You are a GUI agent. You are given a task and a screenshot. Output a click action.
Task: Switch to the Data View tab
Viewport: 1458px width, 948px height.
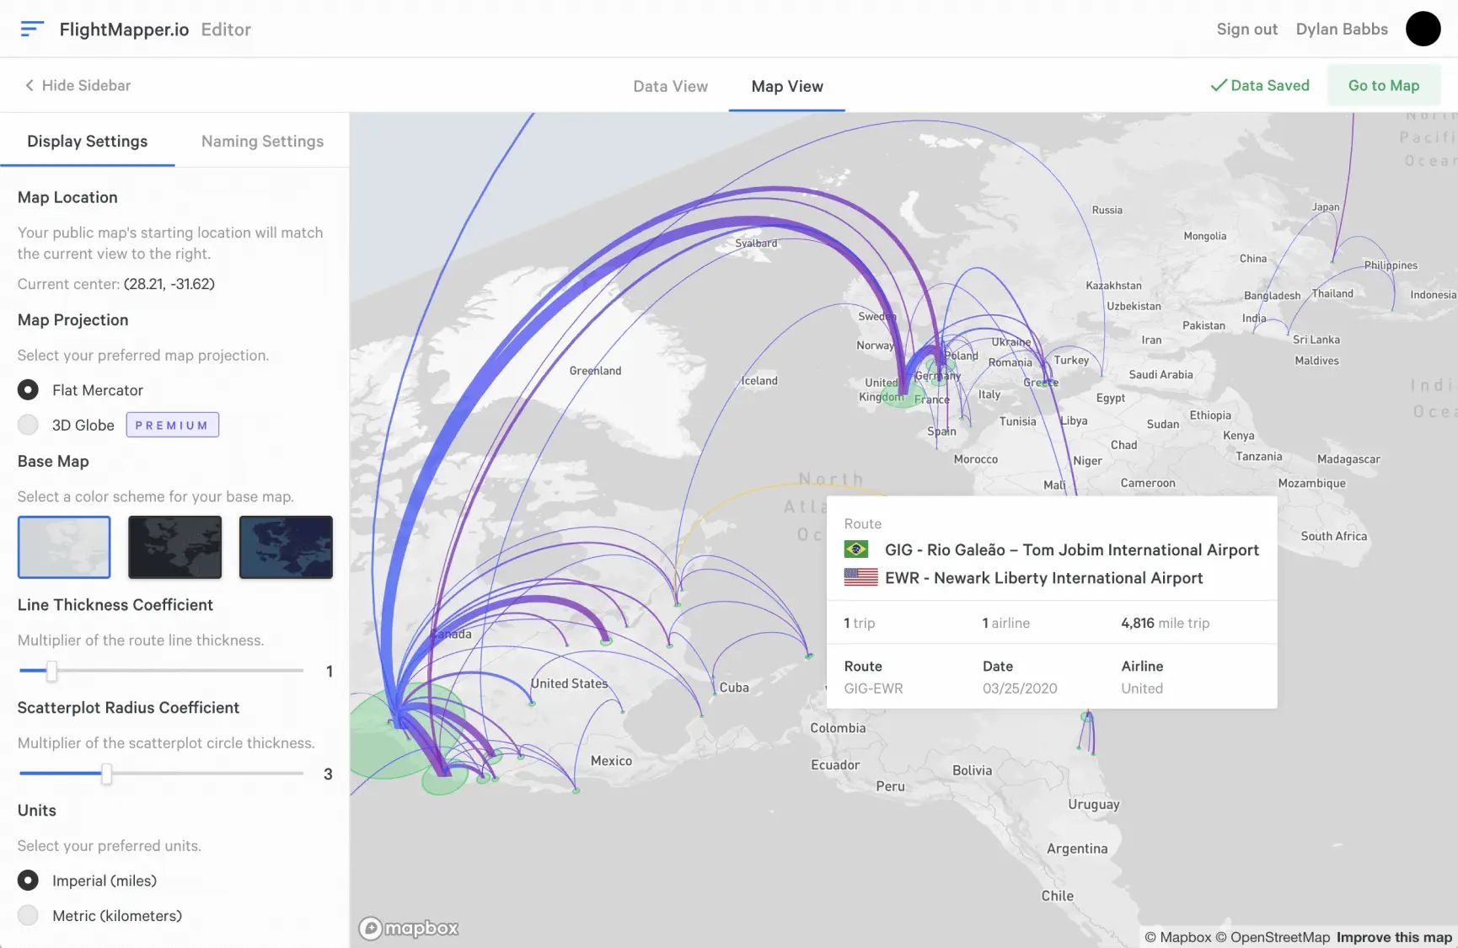click(x=670, y=86)
